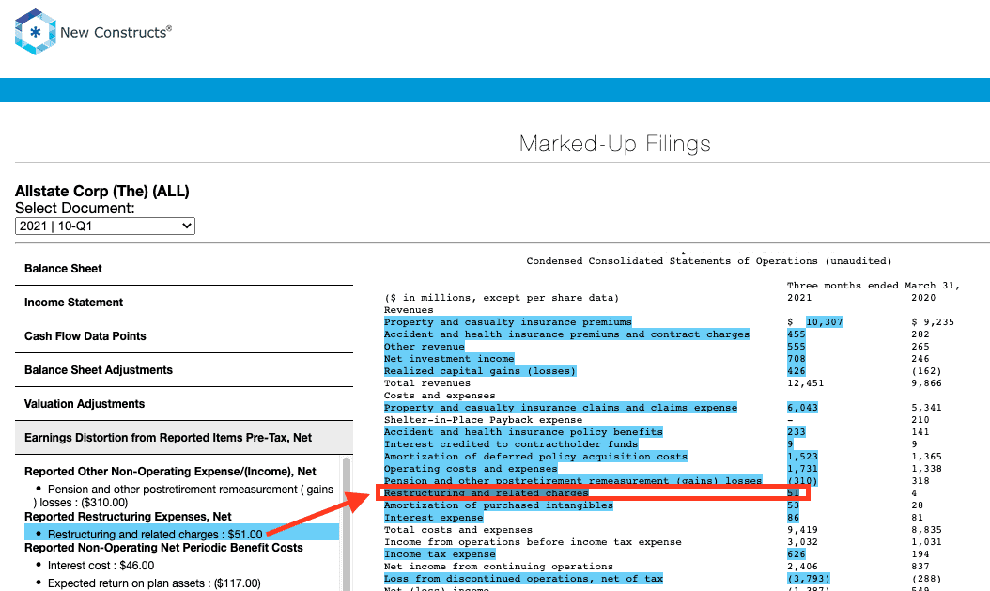Click the Net income from continuing operations line
Image resolution: width=990 pixels, height=591 pixels.
pyautogui.click(x=498, y=567)
